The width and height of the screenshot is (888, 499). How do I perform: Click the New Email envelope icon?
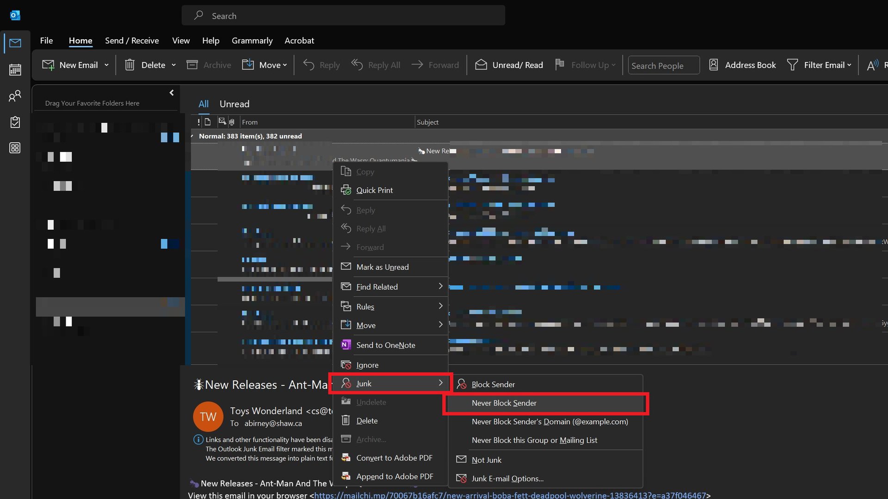48,65
